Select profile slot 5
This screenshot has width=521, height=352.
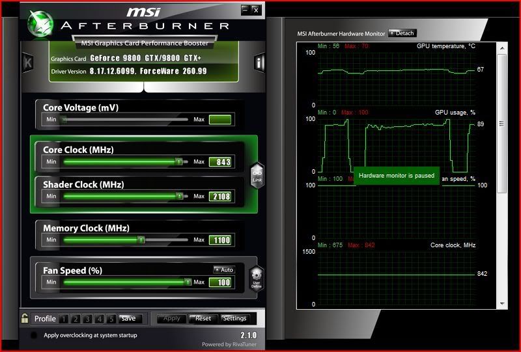click(111, 319)
